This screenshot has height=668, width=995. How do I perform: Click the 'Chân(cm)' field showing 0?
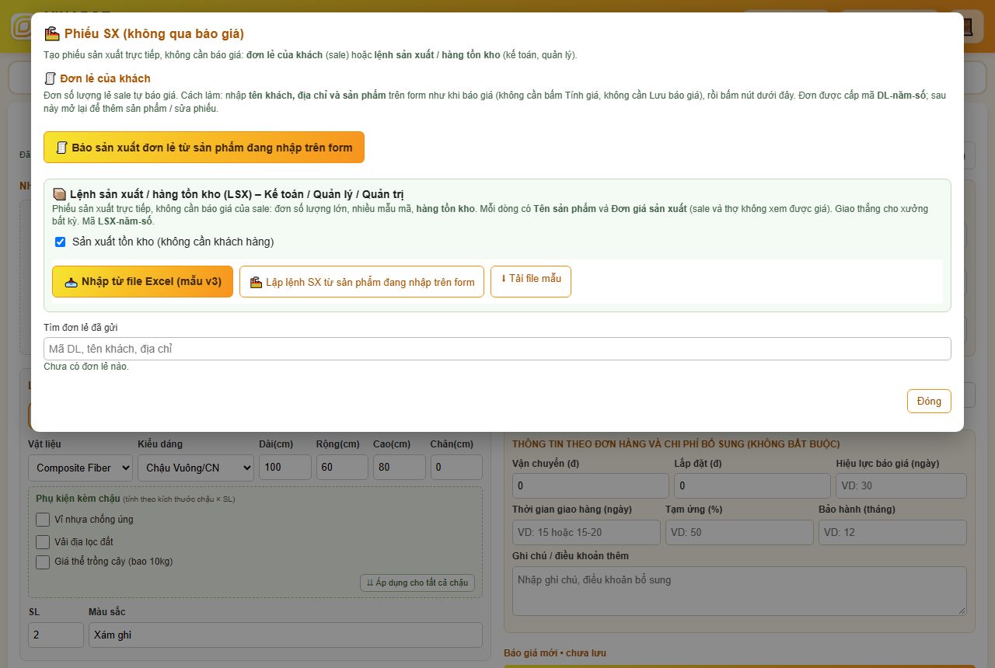click(x=456, y=468)
